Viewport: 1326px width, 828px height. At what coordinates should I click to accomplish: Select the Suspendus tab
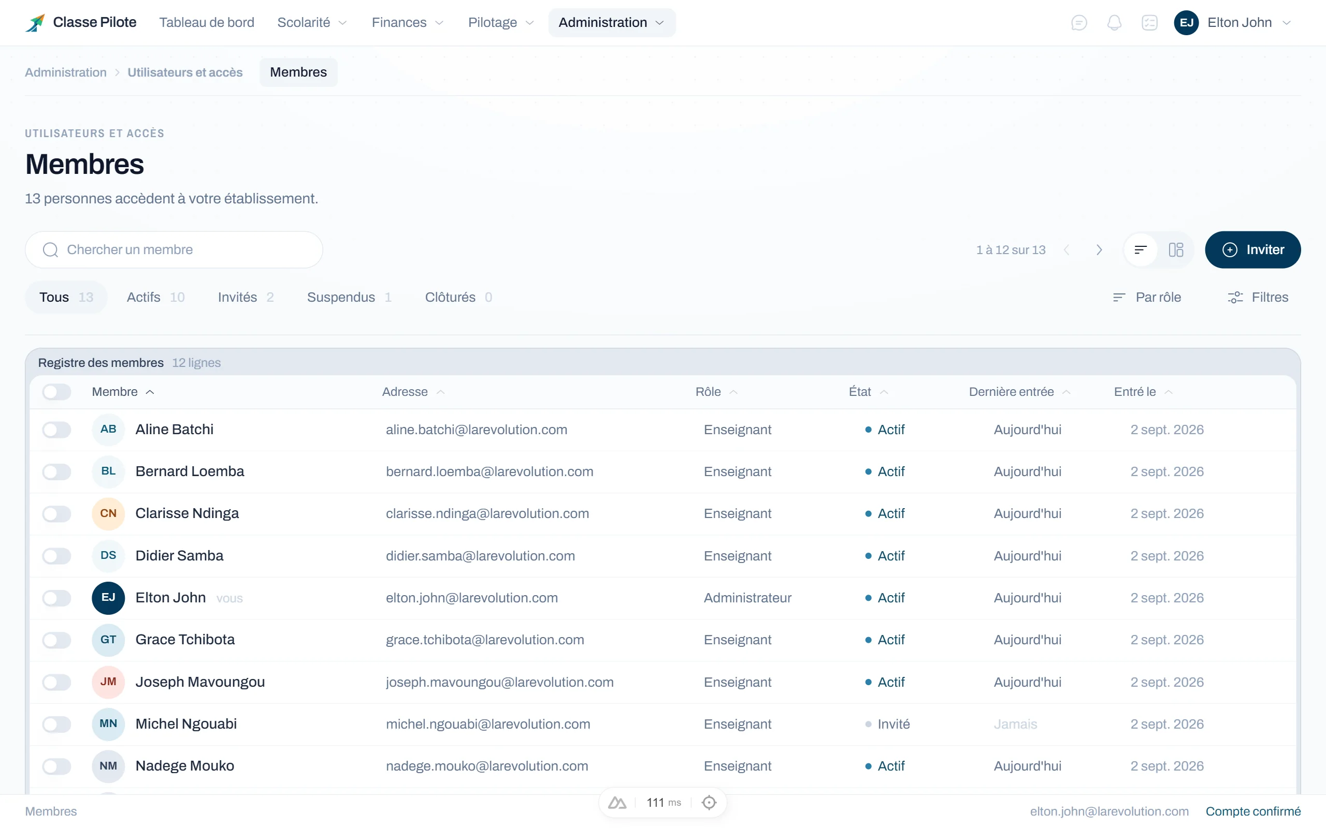point(349,298)
